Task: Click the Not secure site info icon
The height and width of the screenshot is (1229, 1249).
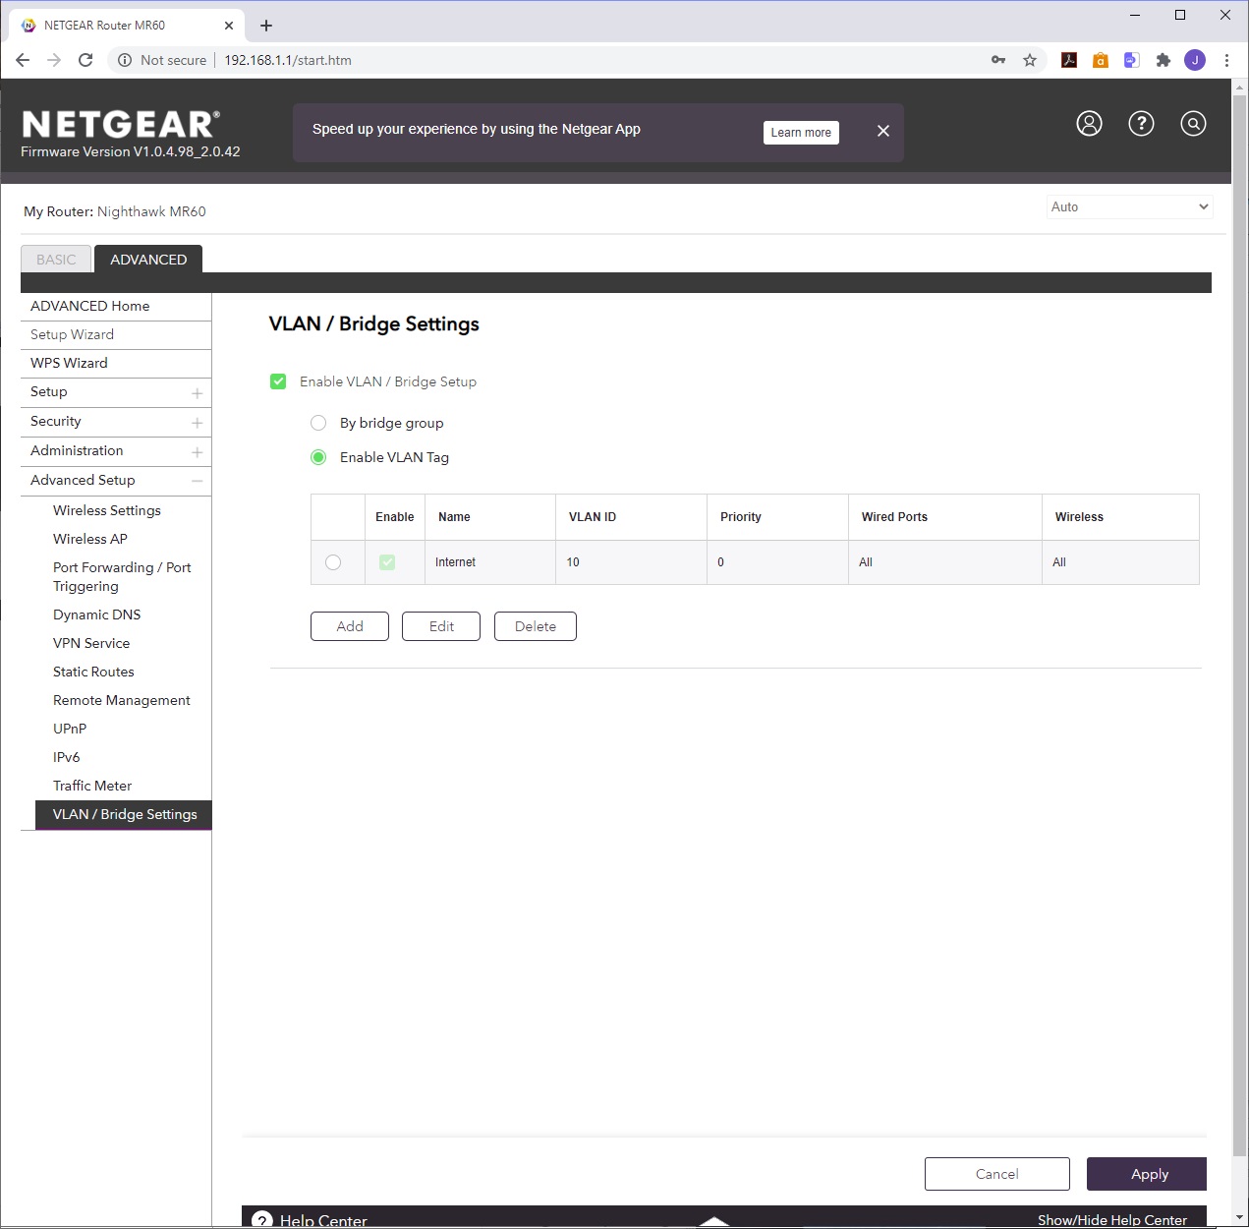Action: pos(125,60)
